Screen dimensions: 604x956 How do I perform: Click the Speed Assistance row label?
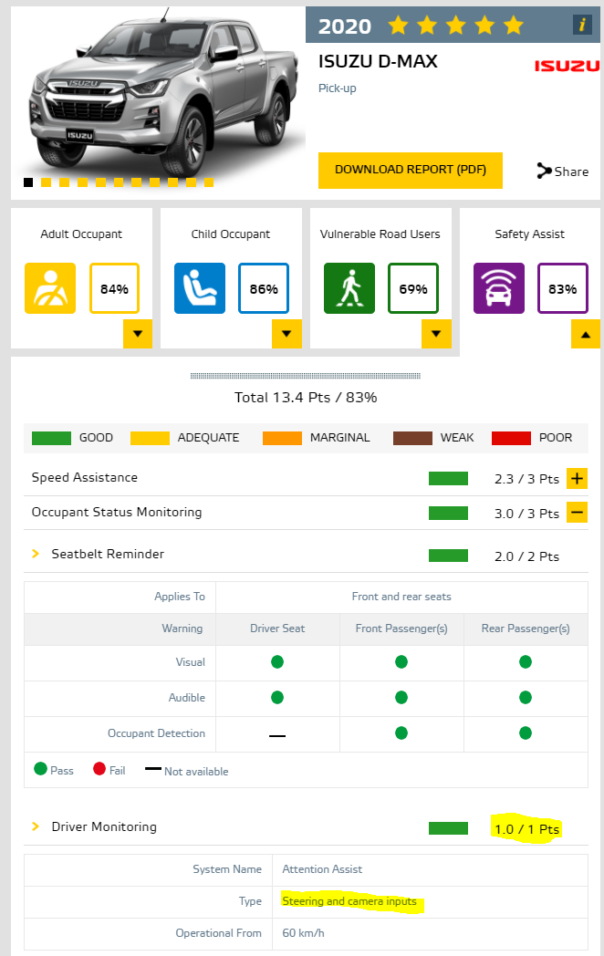(x=85, y=477)
